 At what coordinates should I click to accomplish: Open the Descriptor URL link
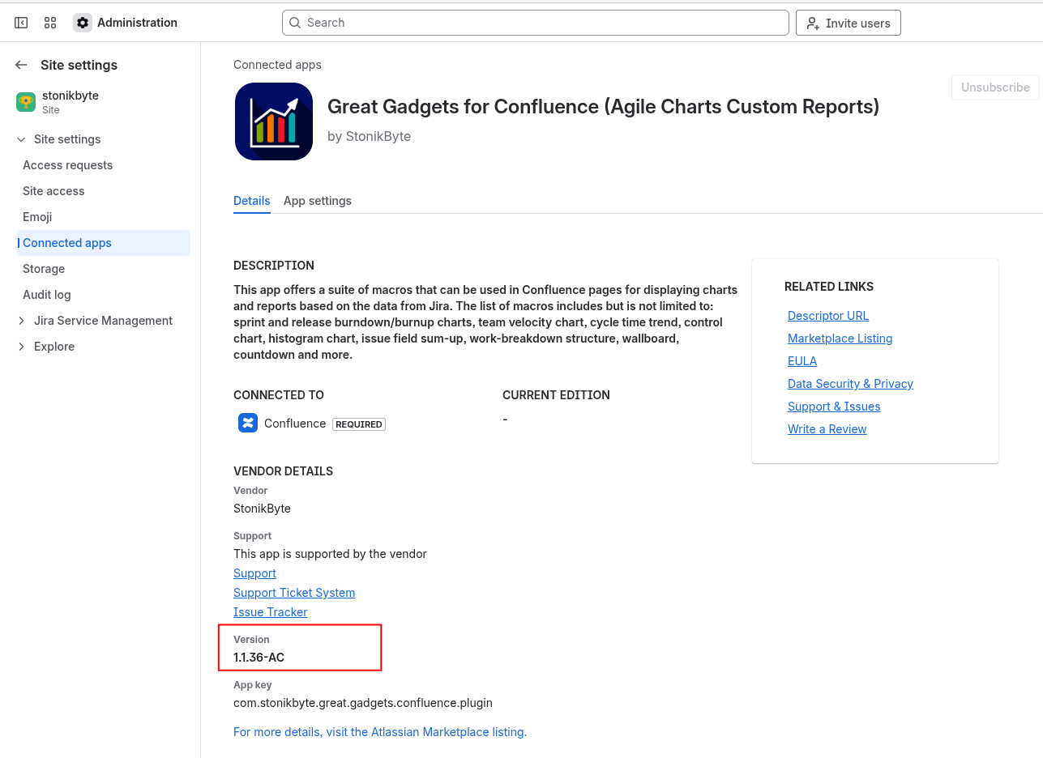coord(827,316)
